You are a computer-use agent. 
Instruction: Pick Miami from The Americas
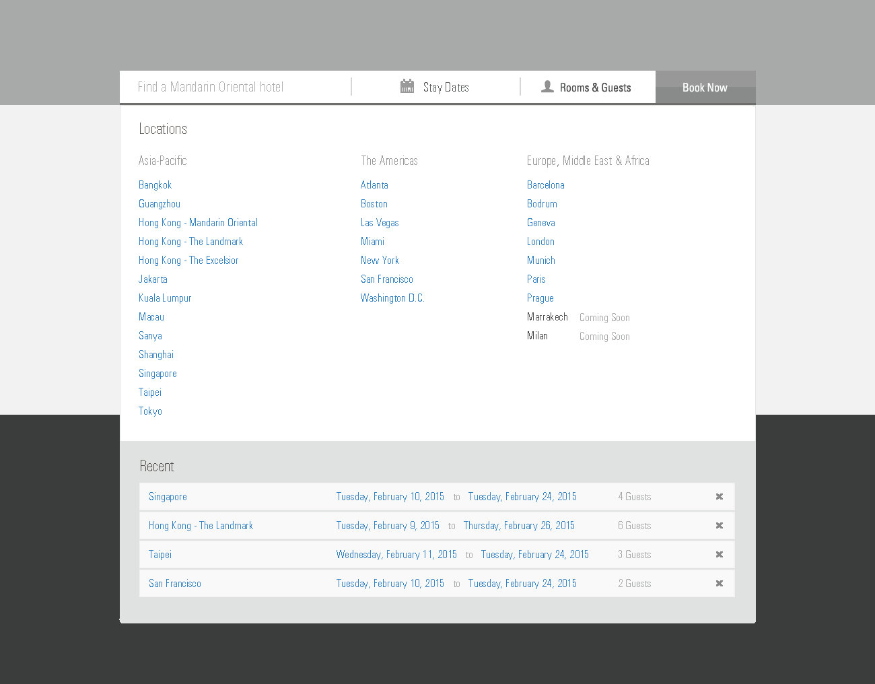pos(372,242)
